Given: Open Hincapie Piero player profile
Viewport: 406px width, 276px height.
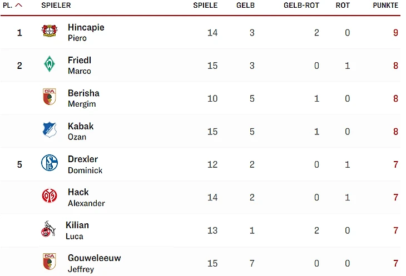Looking at the screenshot, I should coord(86,32).
